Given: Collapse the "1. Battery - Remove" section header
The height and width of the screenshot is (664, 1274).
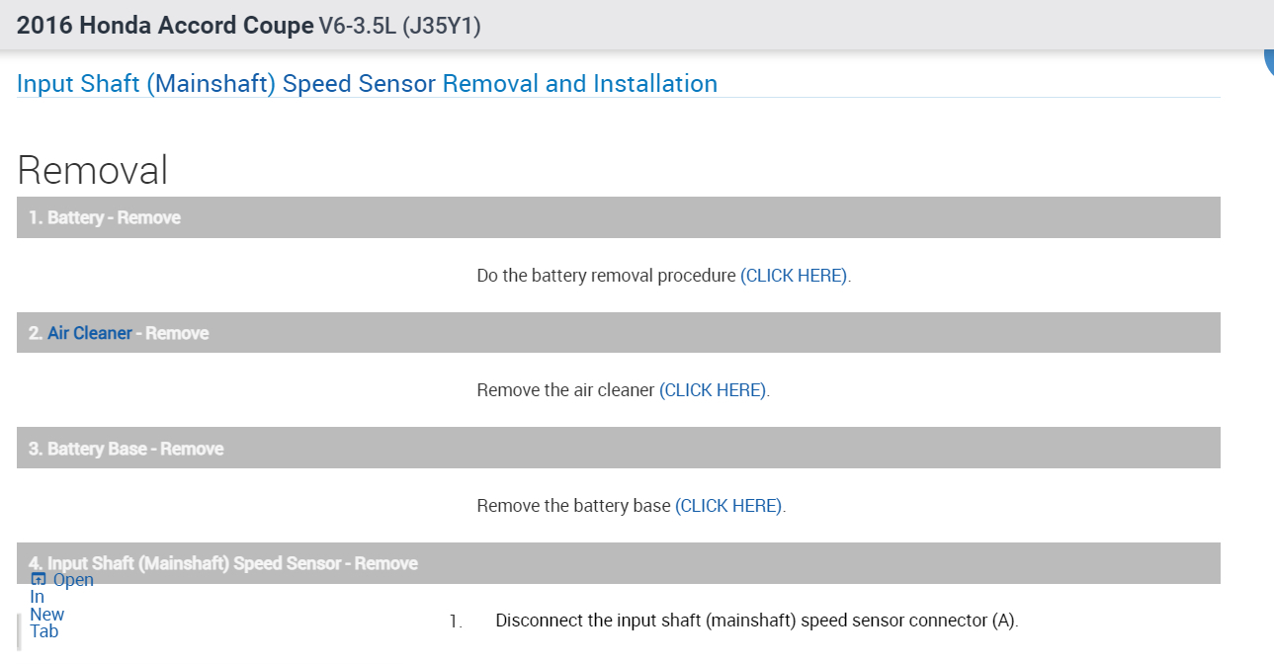Looking at the screenshot, I should [618, 217].
